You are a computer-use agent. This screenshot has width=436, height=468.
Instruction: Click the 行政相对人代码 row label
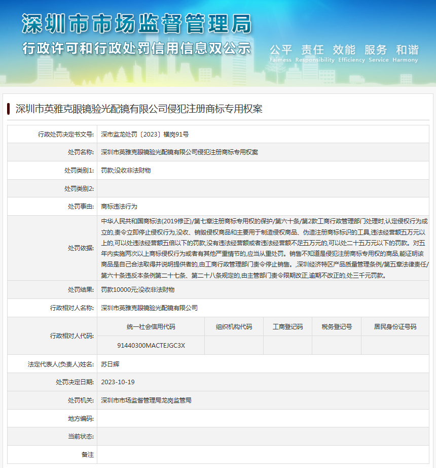coord(72,336)
